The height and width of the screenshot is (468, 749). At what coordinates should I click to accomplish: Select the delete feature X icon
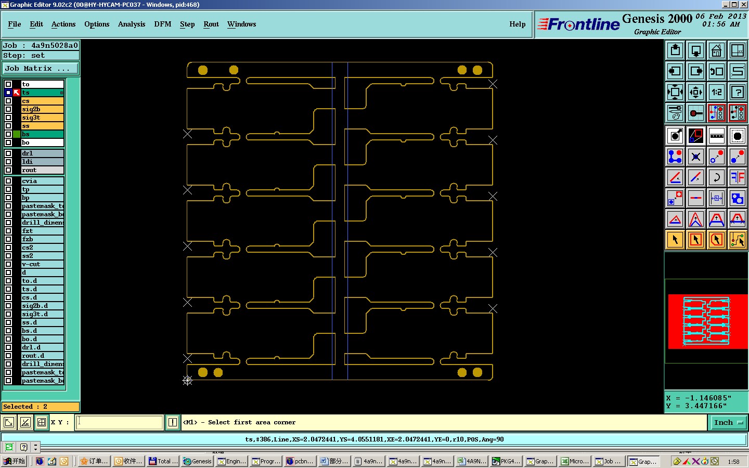[x=696, y=157]
